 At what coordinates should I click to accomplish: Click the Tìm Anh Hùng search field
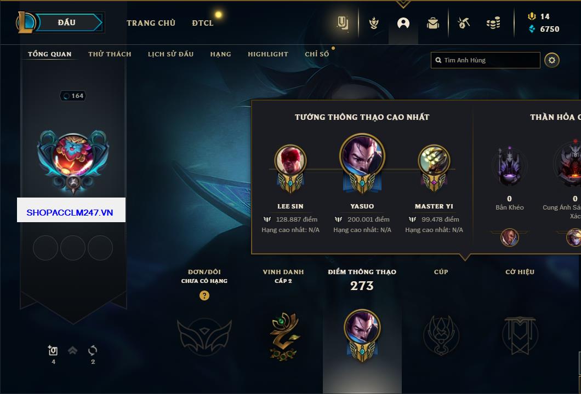(x=486, y=60)
